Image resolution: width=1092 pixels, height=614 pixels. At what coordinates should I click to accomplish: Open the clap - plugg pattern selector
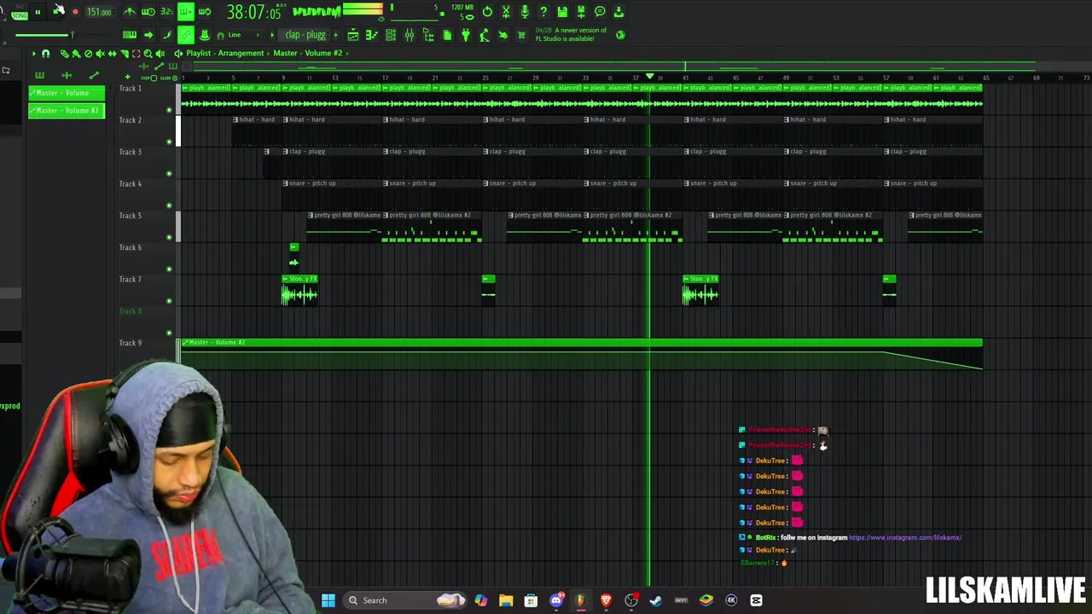click(x=305, y=35)
